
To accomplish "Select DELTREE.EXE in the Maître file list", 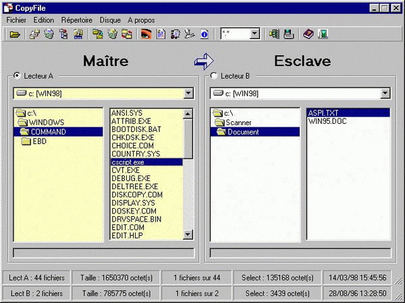I will point(134,186).
